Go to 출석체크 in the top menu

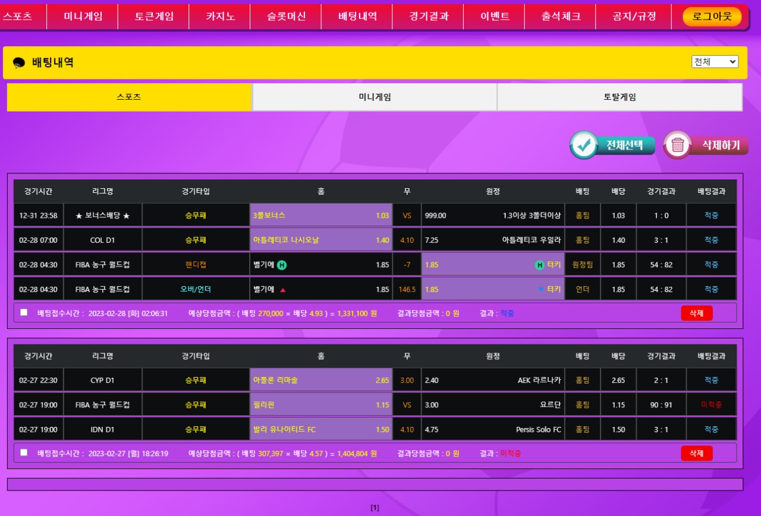[561, 17]
